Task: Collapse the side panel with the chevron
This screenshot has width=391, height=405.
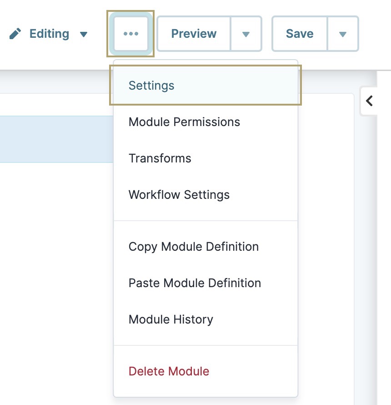Action: coord(369,101)
